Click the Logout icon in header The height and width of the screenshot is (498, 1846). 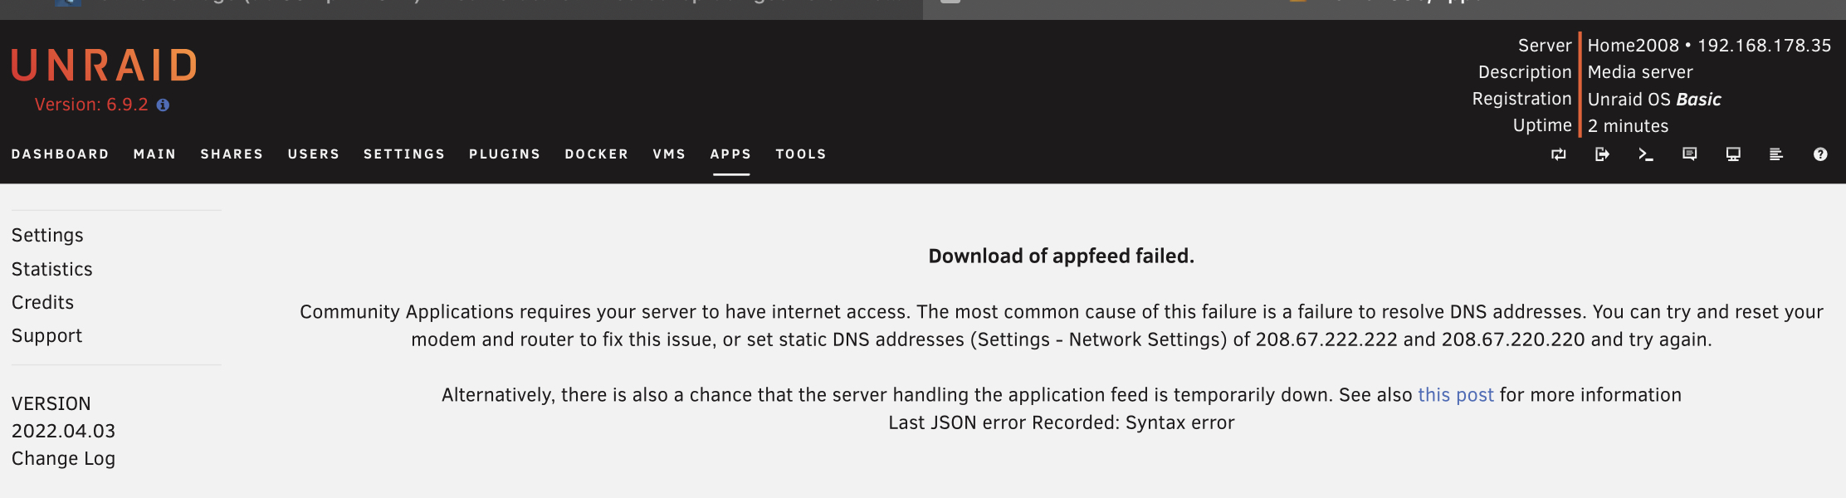[1602, 154]
